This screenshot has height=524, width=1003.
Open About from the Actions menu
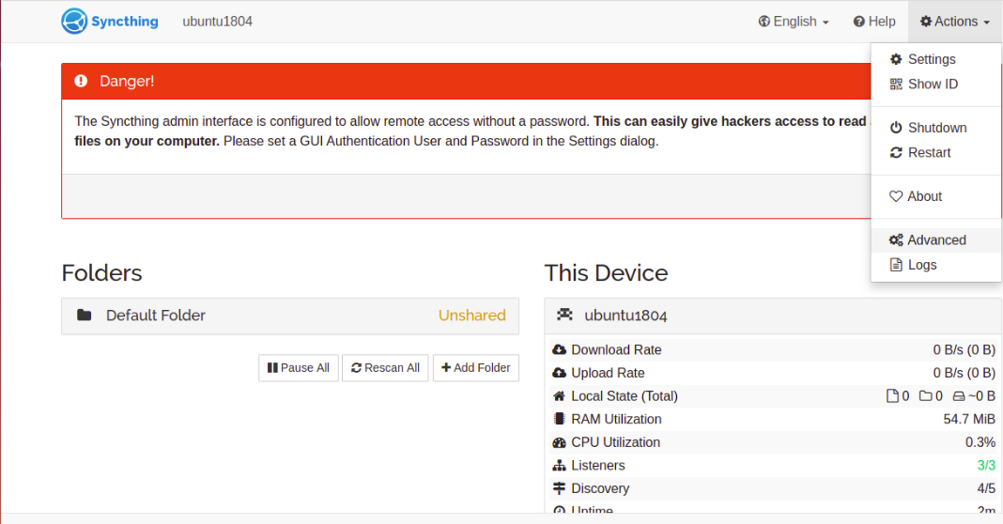pyautogui.click(x=936, y=196)
